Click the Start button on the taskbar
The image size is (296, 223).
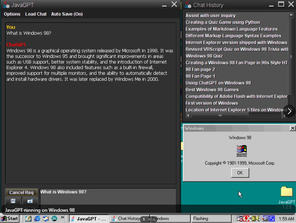[x=10, y=218]
